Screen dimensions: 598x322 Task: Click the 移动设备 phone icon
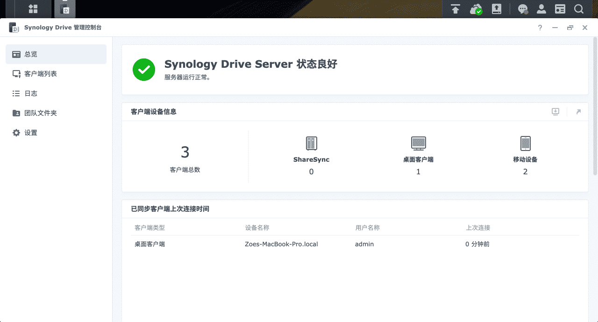click(x=525, y=143)
